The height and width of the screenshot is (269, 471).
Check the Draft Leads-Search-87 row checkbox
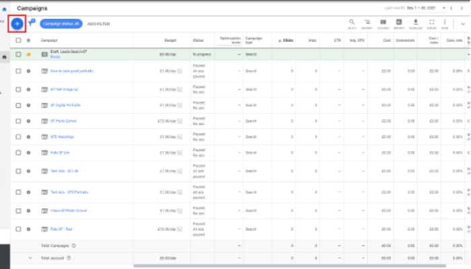pyautogui.click(x=18, y=54)
